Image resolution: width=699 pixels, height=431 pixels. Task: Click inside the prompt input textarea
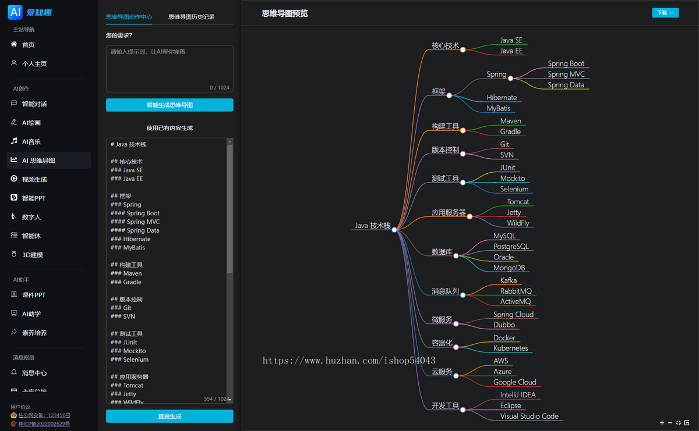pos(169,67)
